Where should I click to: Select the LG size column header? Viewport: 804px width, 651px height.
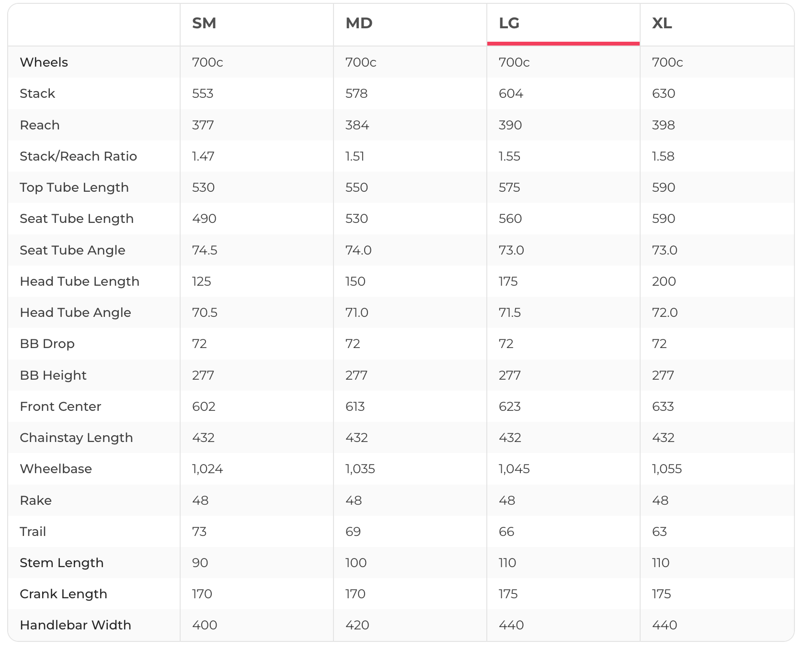(x=509, y=23)
